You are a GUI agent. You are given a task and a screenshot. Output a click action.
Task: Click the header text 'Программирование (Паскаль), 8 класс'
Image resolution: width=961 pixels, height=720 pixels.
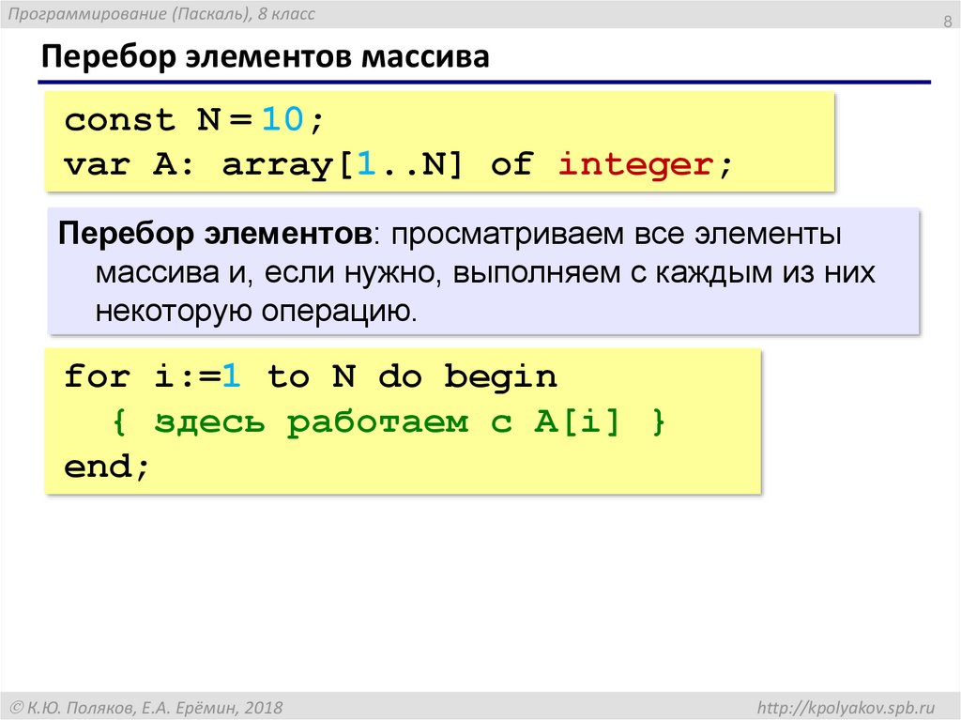(x=161, y=14)
